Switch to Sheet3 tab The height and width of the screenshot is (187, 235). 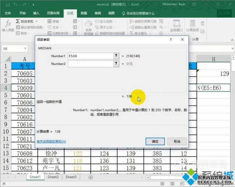[x=71, y=177]
